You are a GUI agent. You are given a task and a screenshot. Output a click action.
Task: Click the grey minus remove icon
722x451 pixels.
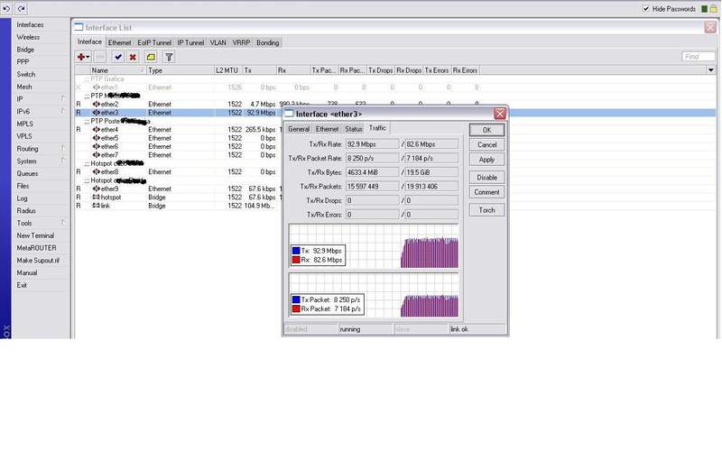tap(100, 57)
